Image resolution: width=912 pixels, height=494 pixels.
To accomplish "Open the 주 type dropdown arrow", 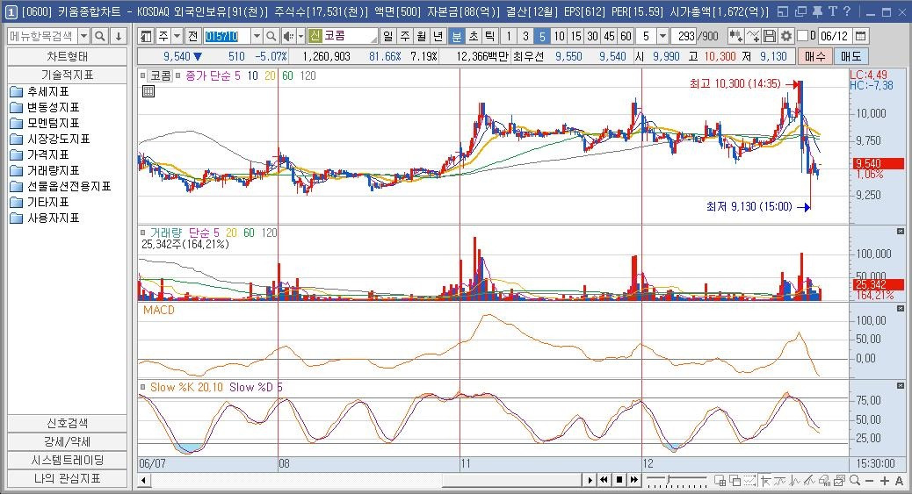I will [x=177, y=36].
